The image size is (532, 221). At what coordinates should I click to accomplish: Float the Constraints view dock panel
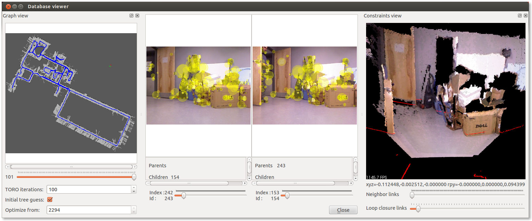pyautogui.click(x=520, y=16)
